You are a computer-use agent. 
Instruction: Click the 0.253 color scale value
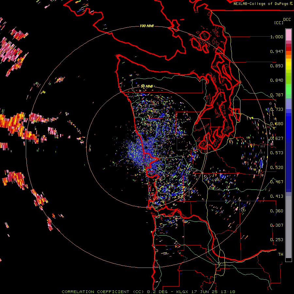pyautogui.click(x=277, y=240)
